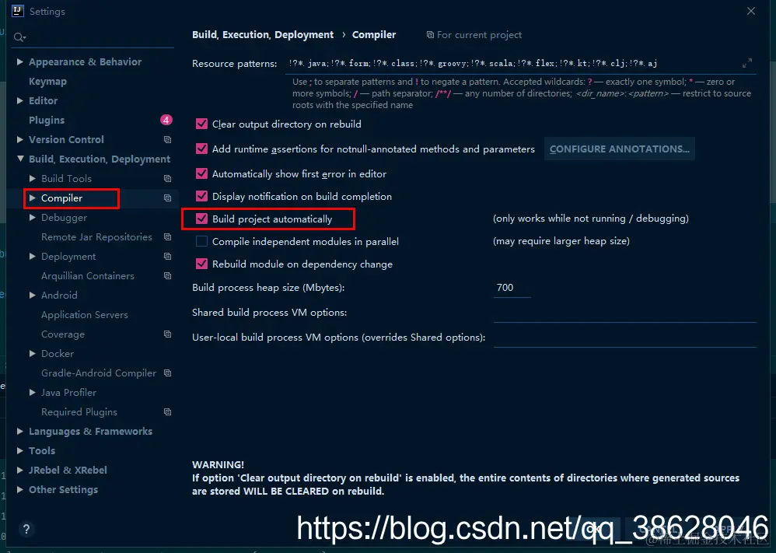Viewport: 776px width, 553px height.
Task: Click the project-level icon beside Gradle-Android Compiler
Action: point(168,373)
